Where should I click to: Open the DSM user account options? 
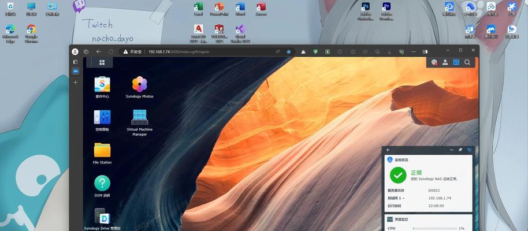(x=445, y=62)
